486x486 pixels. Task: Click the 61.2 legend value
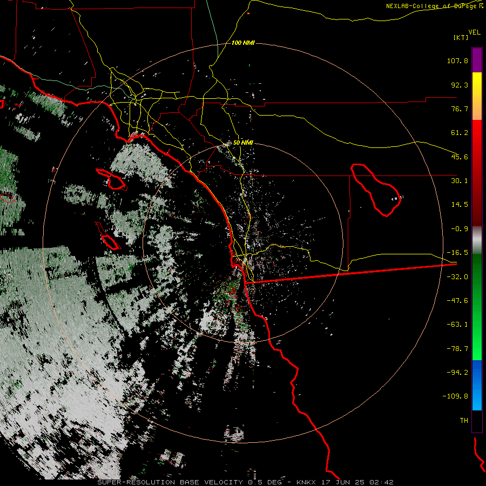pos(460,133)
